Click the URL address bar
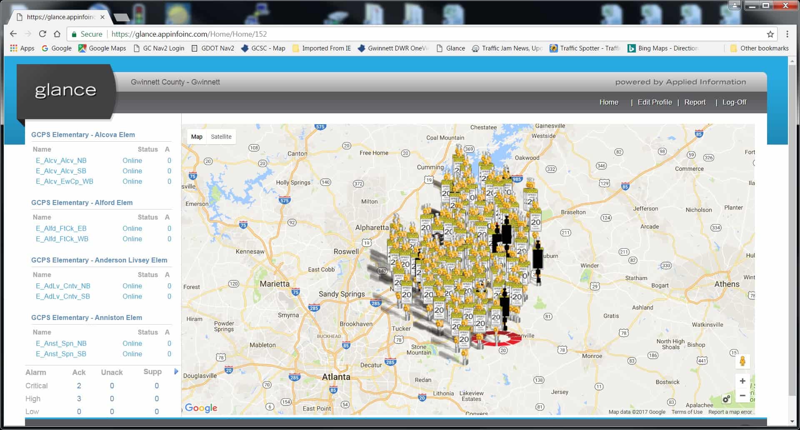The width and height of the screenshot is (800, 430). [375, 34]
